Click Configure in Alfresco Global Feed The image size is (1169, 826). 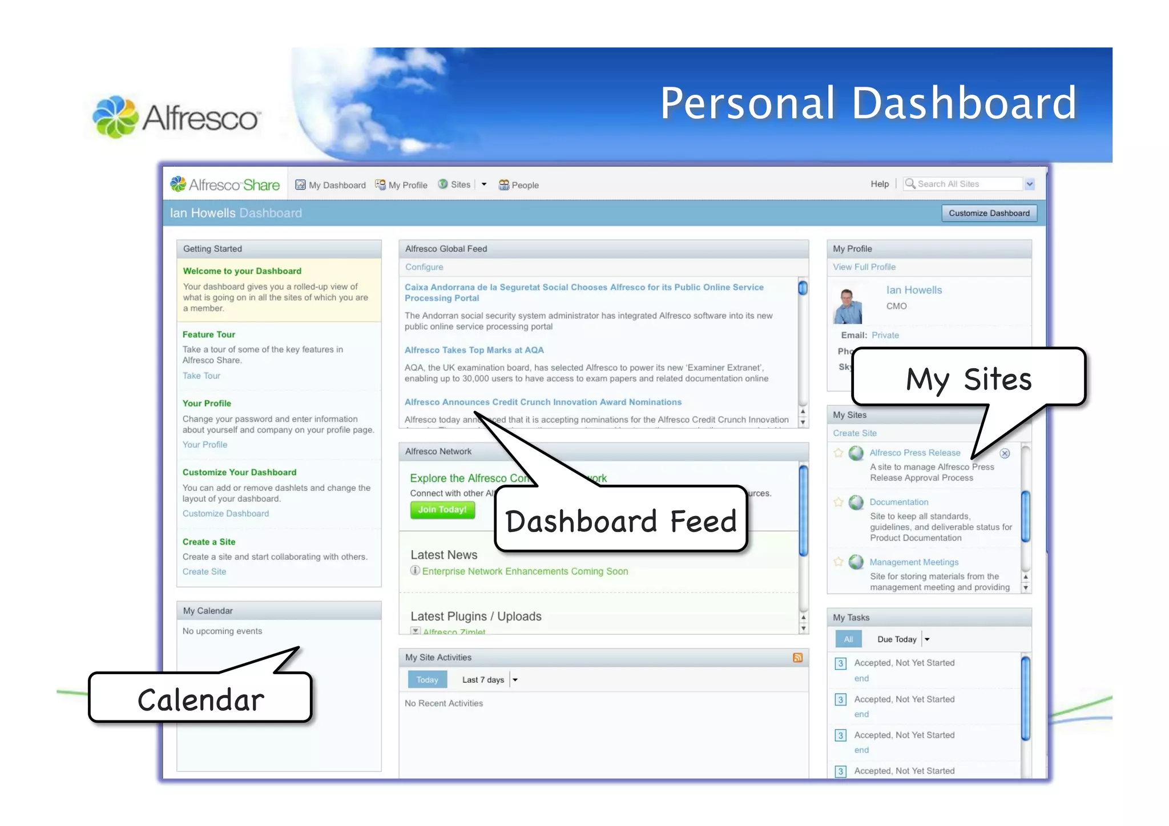[424, 267]
